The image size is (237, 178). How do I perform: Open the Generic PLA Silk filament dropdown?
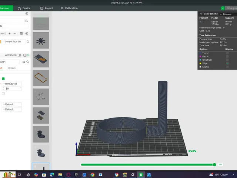pos(14,42)
